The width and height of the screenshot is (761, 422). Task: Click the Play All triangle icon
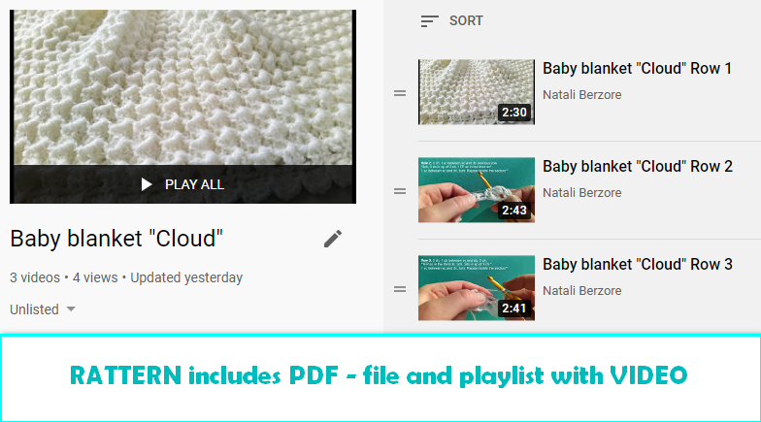tap(146, 184)
